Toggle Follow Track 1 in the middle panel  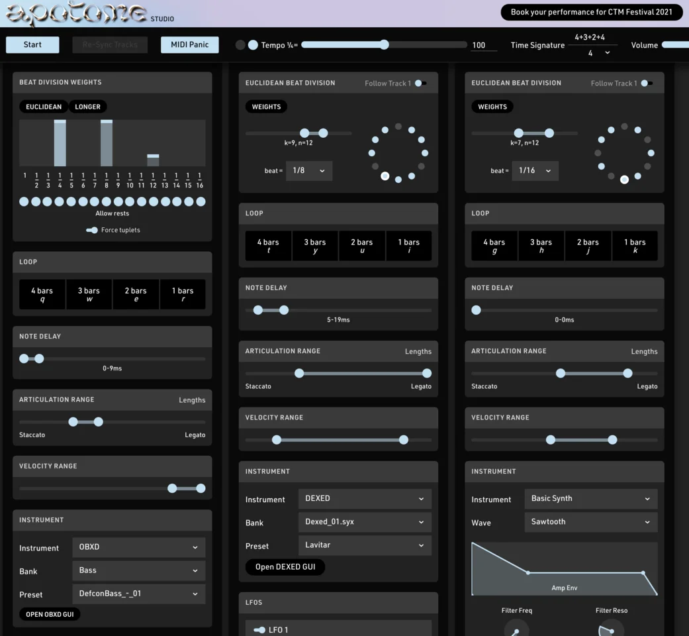pos(421,83)
